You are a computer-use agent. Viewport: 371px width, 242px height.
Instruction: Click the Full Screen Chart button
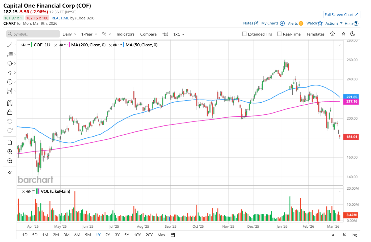point(341,15)
